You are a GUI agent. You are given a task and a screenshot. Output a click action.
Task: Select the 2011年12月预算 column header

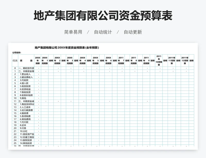point(185,61)
